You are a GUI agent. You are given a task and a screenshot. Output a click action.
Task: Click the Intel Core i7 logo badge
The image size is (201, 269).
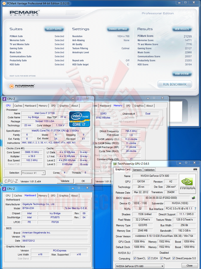pyautogui.click(x=80, y=119)
